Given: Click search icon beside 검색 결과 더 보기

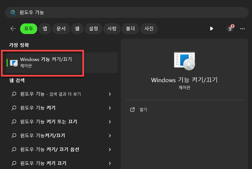Looking at the screenshot, I should pyautogui.click(x=14, y=94).
